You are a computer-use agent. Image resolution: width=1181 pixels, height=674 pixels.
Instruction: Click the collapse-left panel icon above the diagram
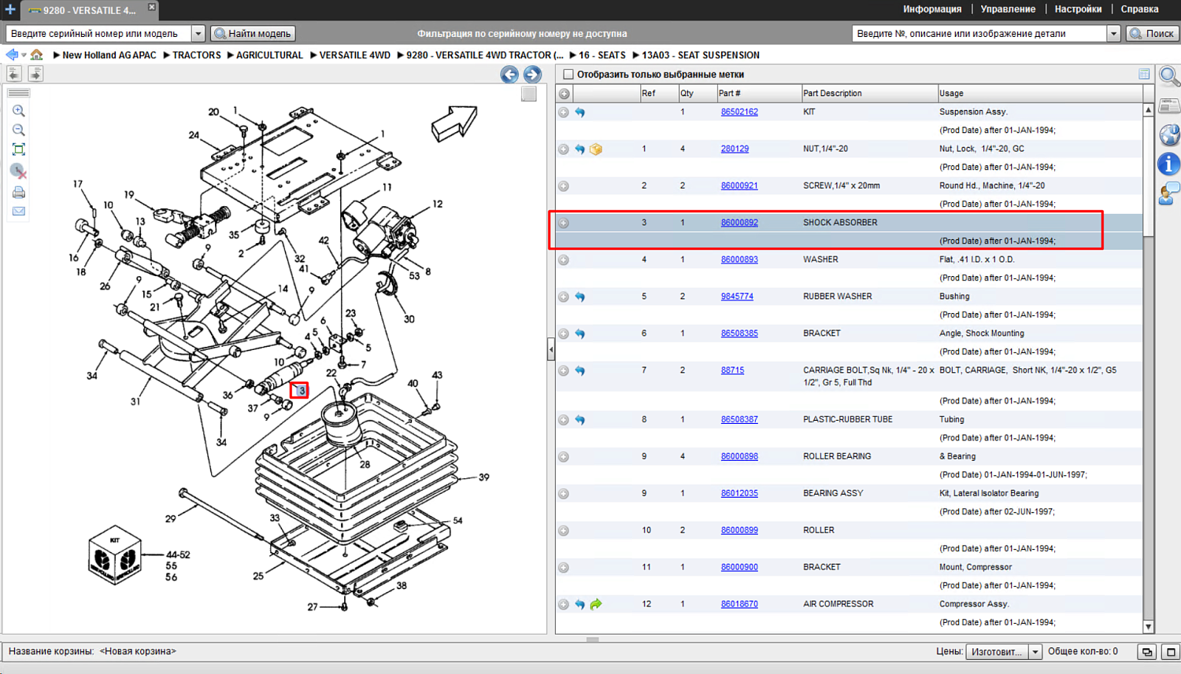click(14, 74)
